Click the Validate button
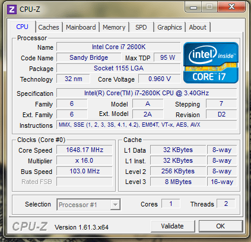 [172, 226]
